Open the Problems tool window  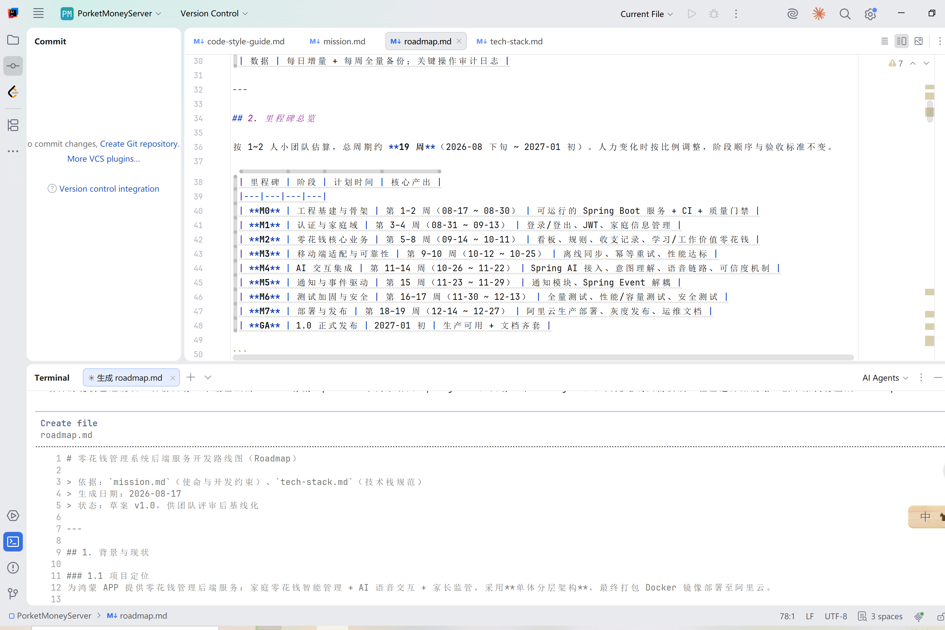(x=13, y=568)
